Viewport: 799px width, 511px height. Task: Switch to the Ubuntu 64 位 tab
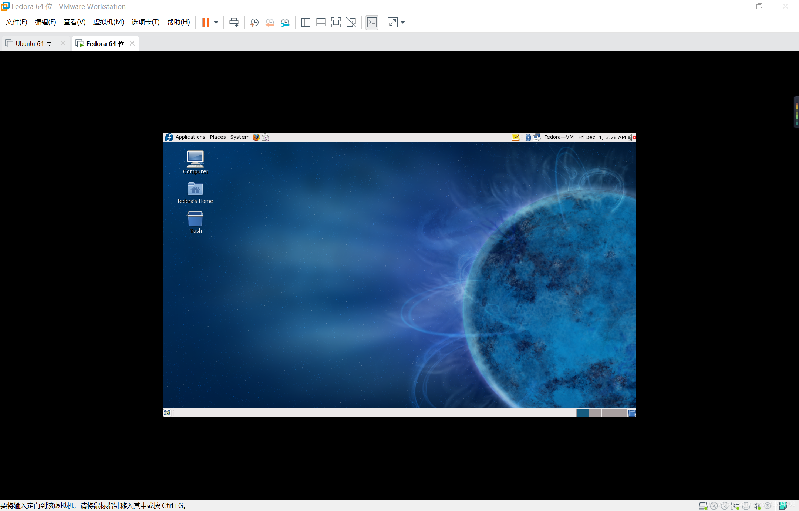33,44
